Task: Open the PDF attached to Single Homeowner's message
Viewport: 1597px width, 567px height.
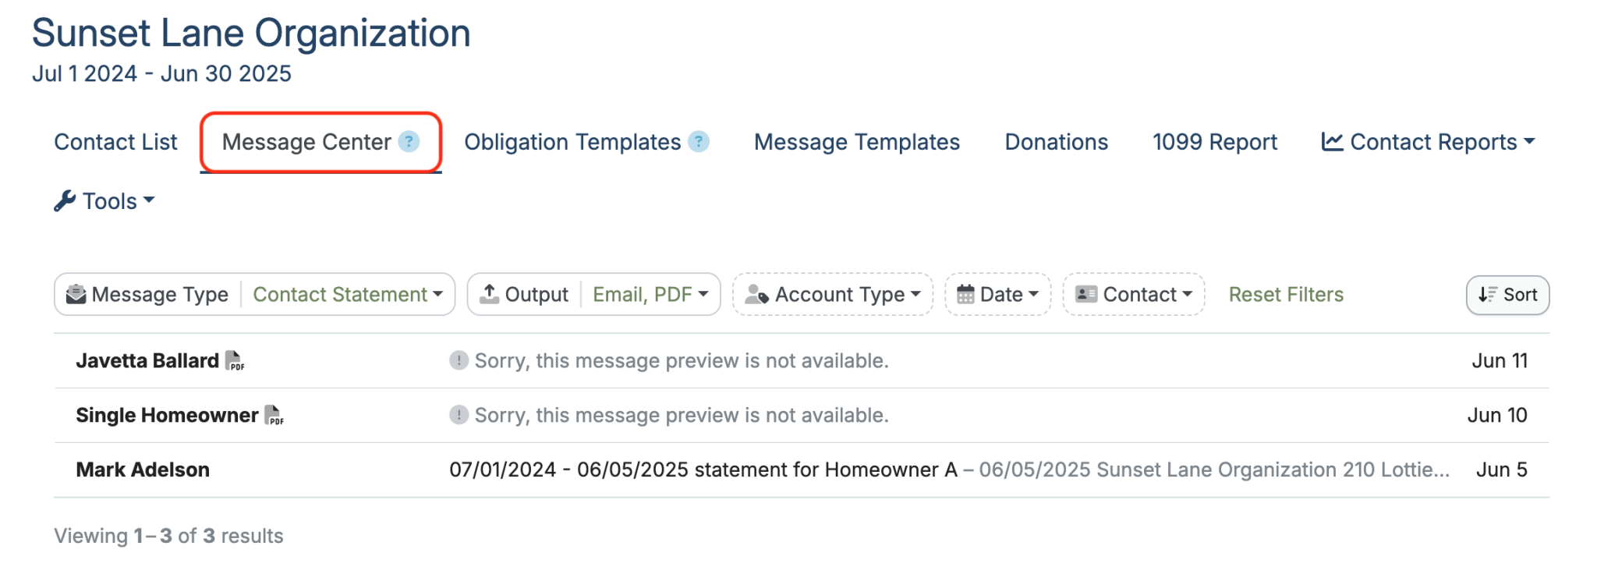Action: 274,416
